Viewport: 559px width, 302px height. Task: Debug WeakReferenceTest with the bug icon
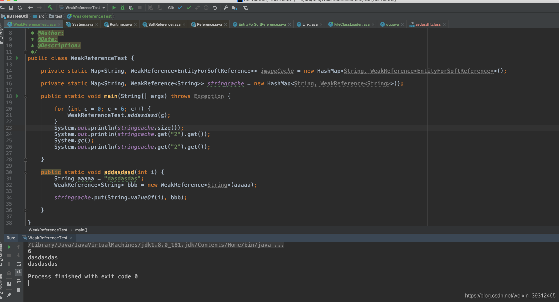tap(123, 8)
